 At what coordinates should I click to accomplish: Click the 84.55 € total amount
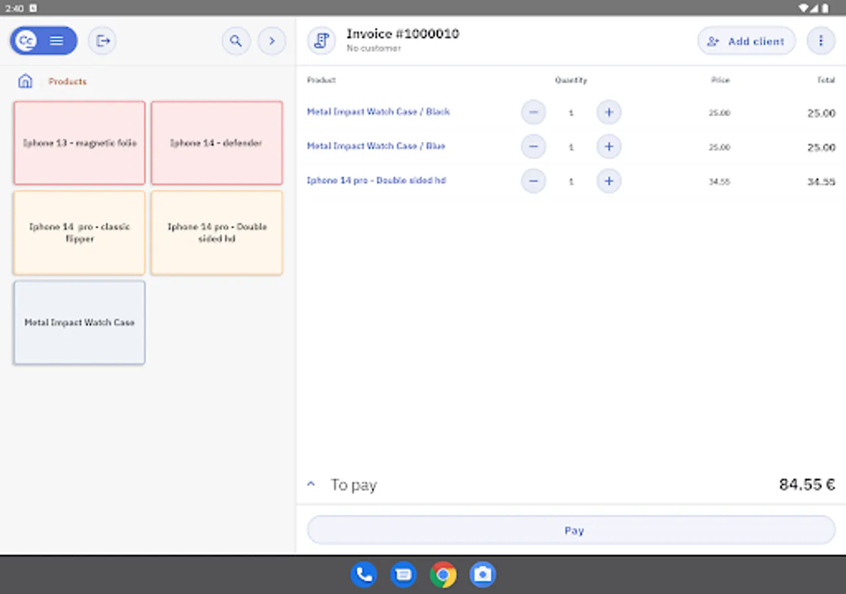(807, 484)
